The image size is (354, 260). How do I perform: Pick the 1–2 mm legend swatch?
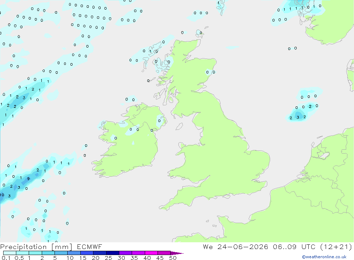pyautogui.click(x=35, y=253)
